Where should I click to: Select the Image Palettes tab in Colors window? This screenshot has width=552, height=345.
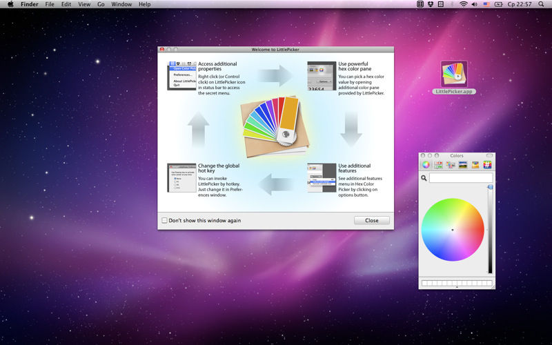[x=463, y=165]
